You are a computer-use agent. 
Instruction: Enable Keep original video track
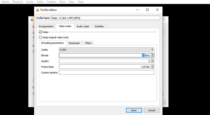tap(40, 37)
